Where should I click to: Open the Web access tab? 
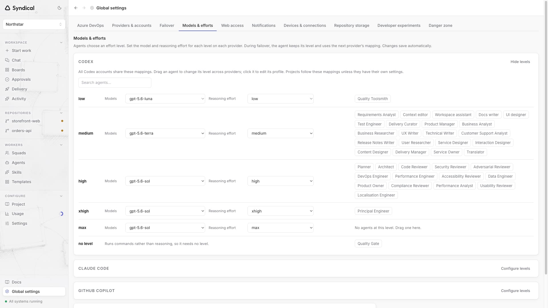(x=232, y=25)
